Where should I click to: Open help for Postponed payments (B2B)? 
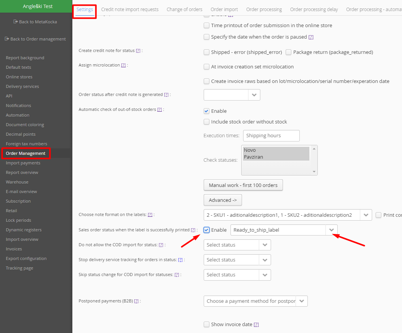click(136, 301)
